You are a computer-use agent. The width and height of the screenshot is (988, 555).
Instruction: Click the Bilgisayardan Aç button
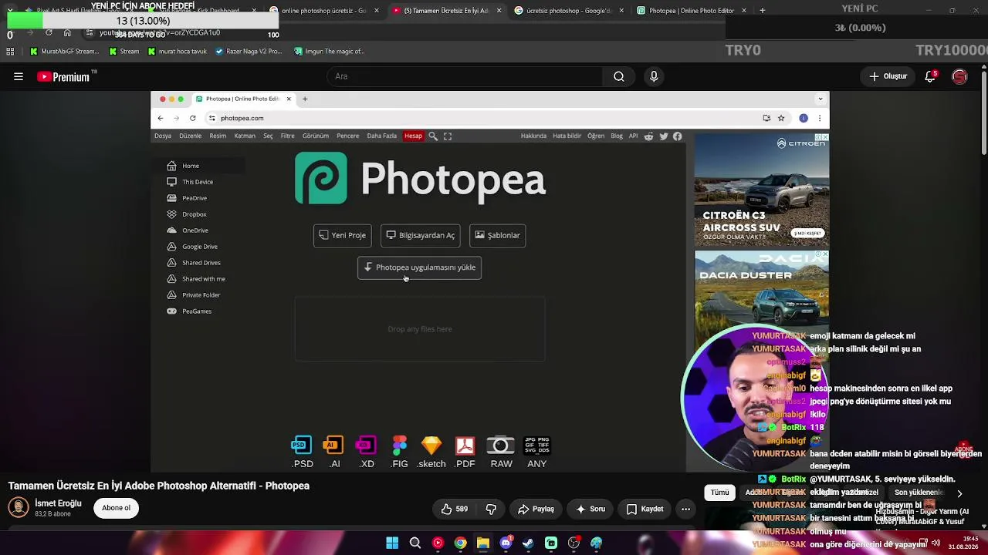(x=421, y=235)
